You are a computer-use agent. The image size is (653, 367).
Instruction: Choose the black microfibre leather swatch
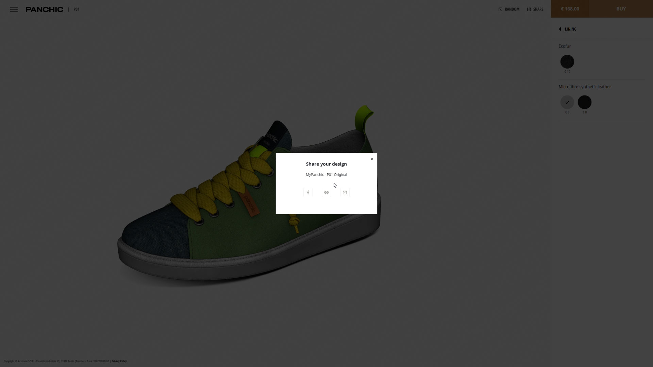(x=584, y=102)
